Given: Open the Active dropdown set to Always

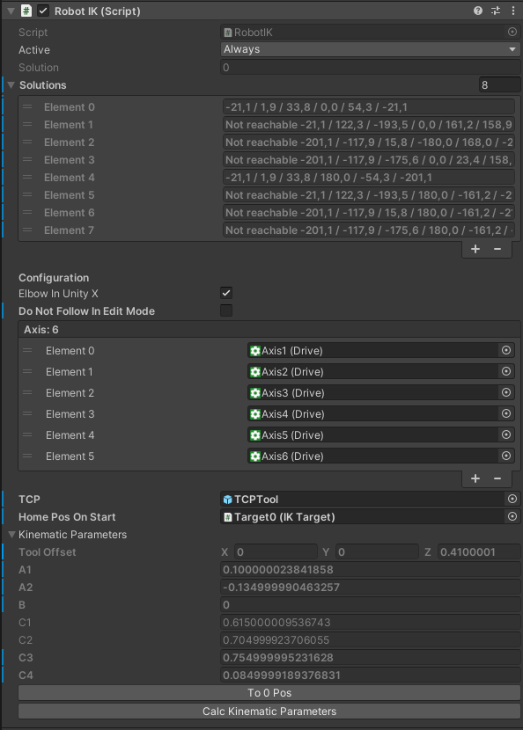Looking at the screenshot, I should coord(370,49).
